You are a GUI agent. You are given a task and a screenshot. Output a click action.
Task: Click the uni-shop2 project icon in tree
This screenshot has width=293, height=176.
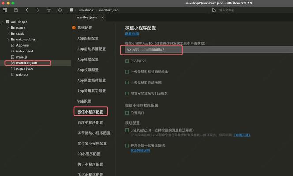[8, 22]
